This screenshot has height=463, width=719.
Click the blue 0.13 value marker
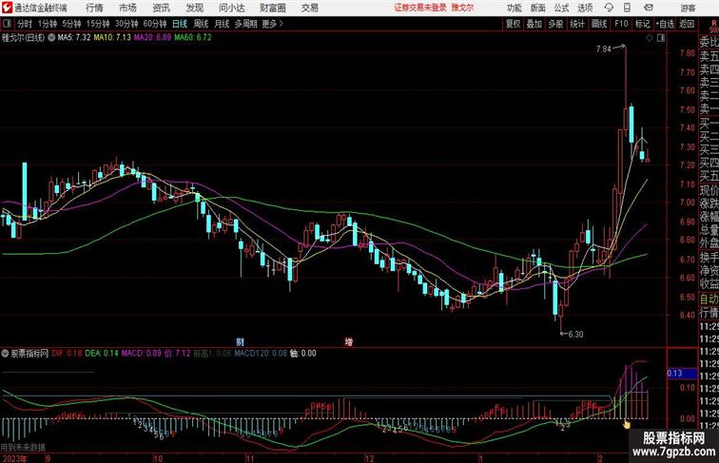pos(682,374)
